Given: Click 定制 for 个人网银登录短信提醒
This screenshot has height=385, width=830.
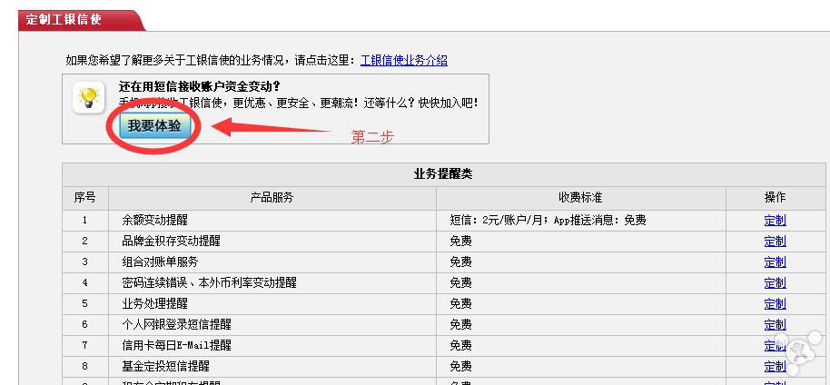Looking at the screenshot, I should [x=775, y=325].
